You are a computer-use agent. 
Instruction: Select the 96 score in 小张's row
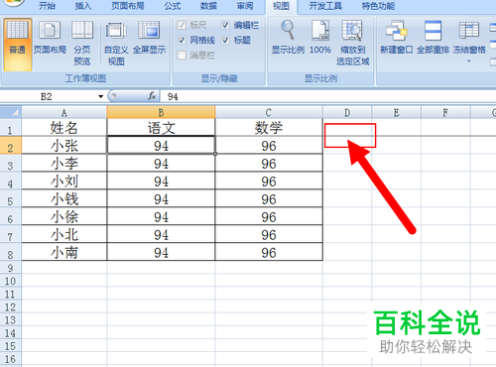(x=269, y=146)
